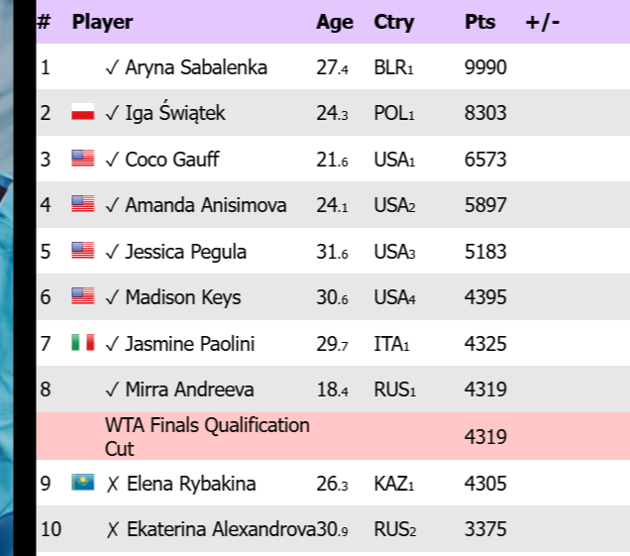The height and width of the screenshot is (556, 630).
Task: Click the Poland flag beside Iga Świątek
Action: [82, 113]
